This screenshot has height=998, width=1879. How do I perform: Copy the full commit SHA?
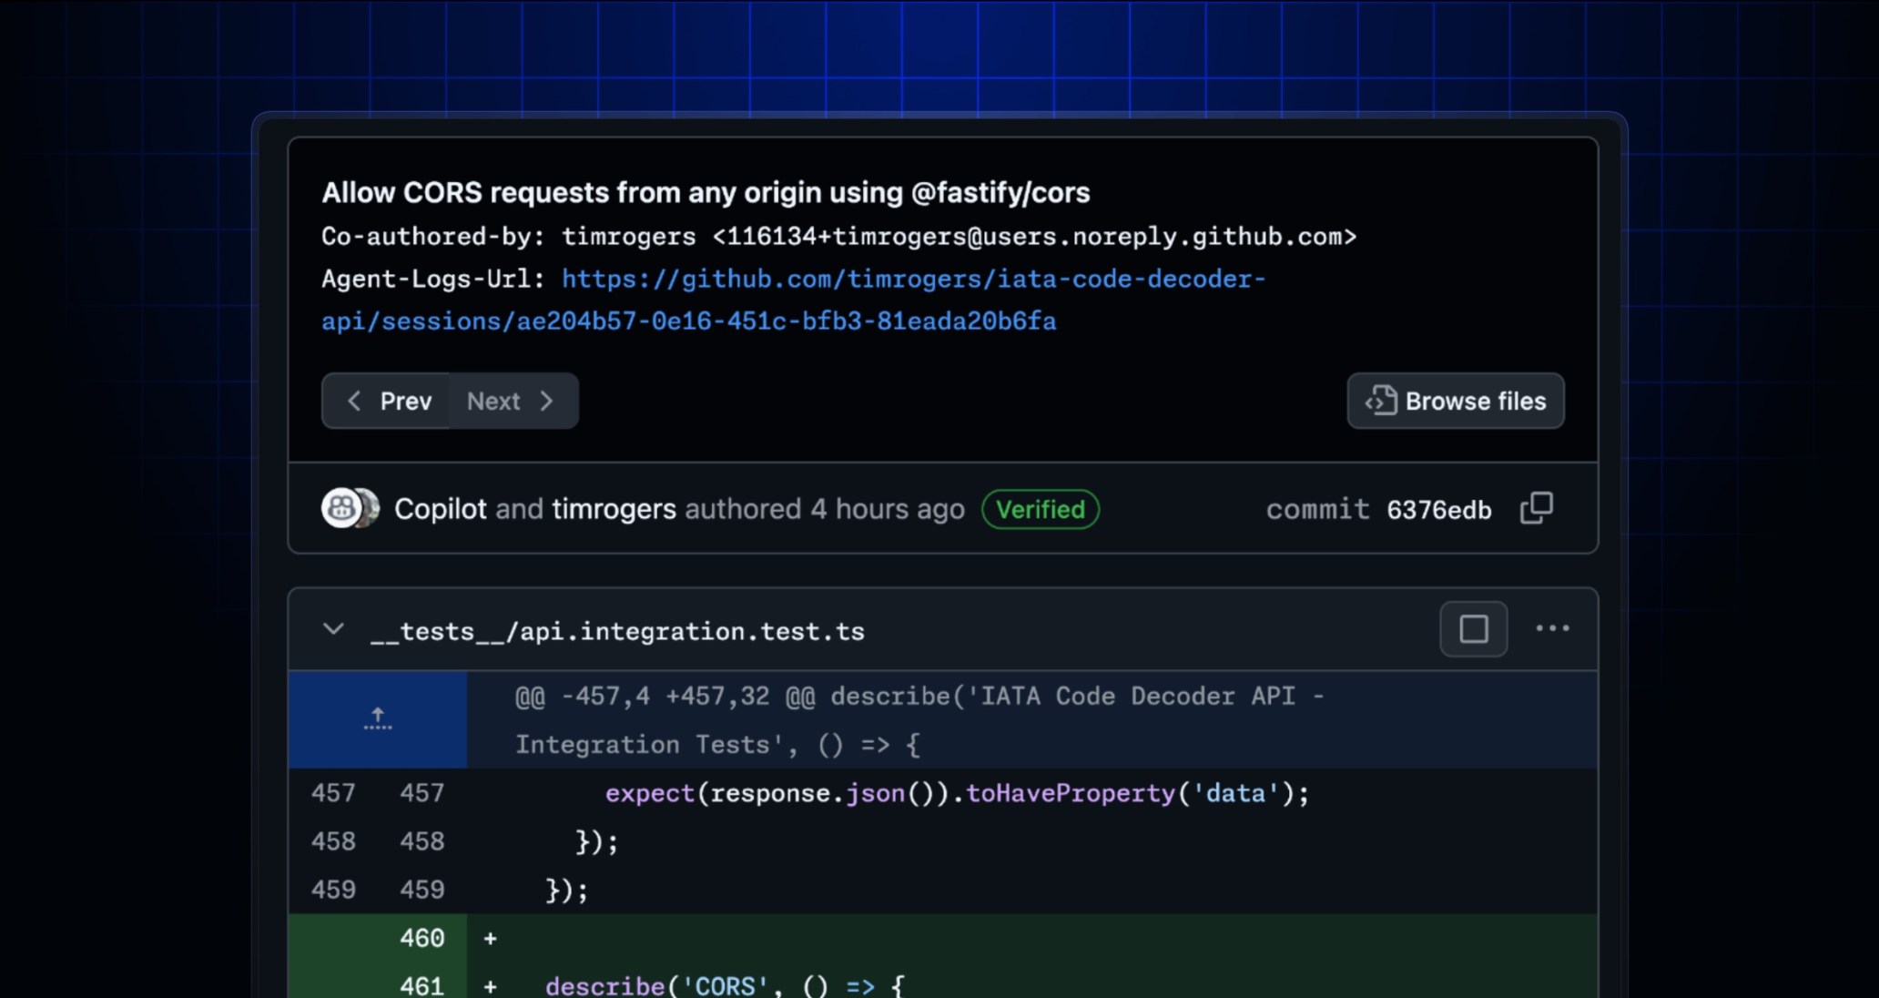pos(1537,508)
